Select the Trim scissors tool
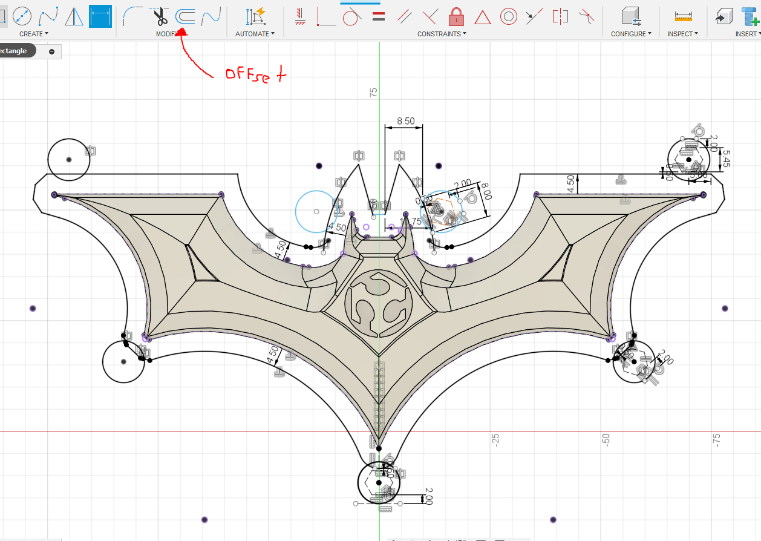Viewport: 761px width, 541px height. (160, 16)
